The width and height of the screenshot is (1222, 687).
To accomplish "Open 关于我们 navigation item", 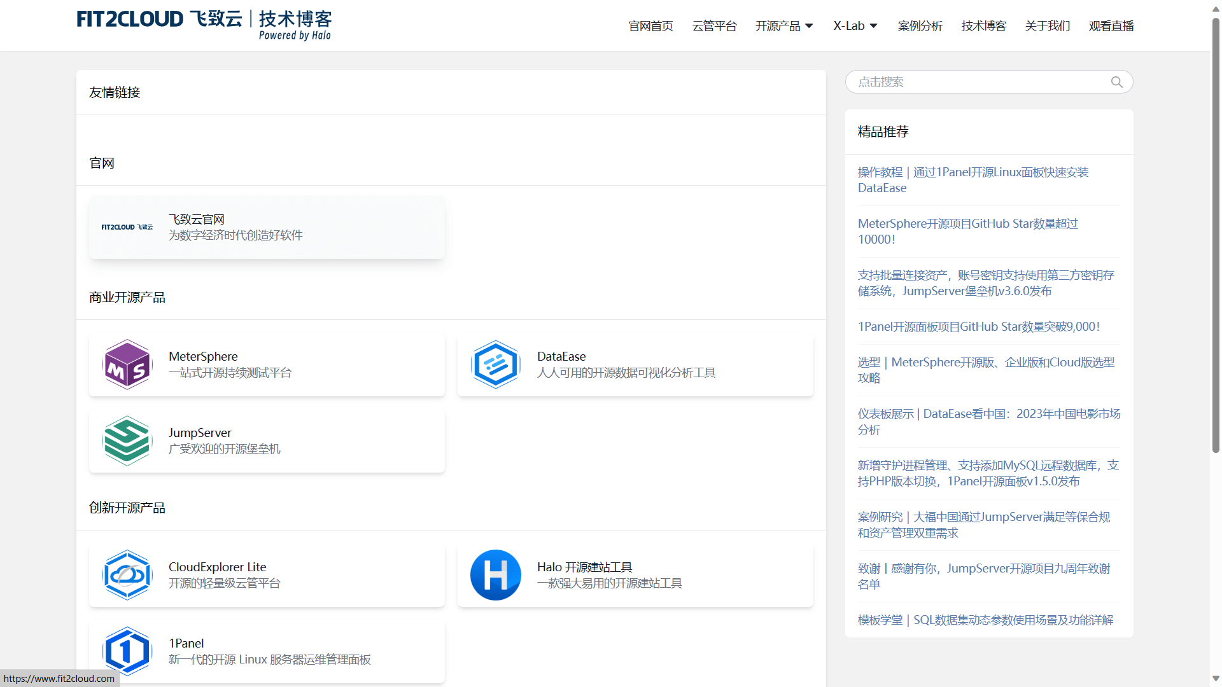I will (x=1048, y=26).
